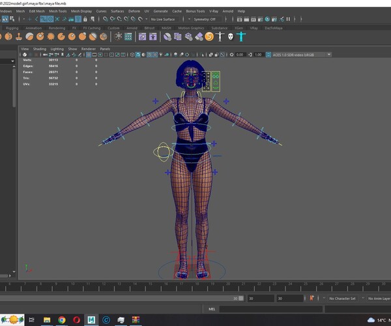Click the snap to grid magnet icon
This screenshot has height=326, width=391.
[105, 19]
